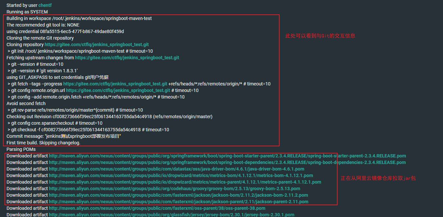Click the 'git checkout -f' command line
This screenshot has width=443, height=217.
(x=88, y=130)
